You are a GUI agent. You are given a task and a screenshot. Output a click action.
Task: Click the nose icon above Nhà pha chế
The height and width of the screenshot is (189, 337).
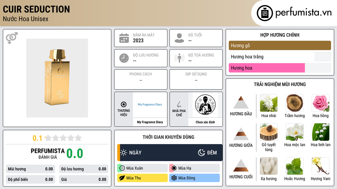(179, 104)
